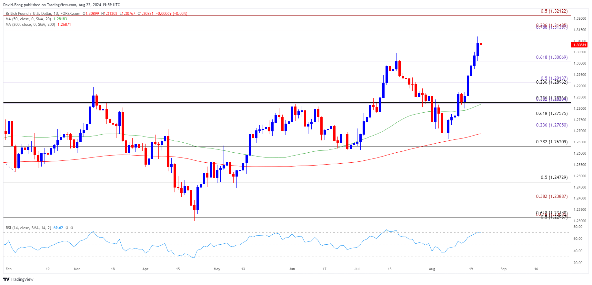Image resolution: width=592 pixels, height=285 pixels.
Task: Select the MA (200, close, 0, SMA, 200) legend
Action: pyautogui.click(x=31, y=25)
